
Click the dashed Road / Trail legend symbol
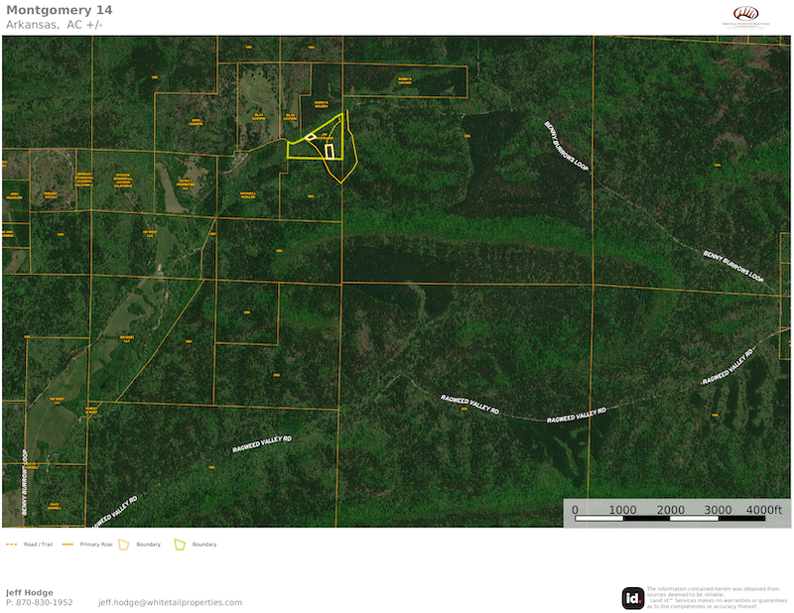click(12, 545)
